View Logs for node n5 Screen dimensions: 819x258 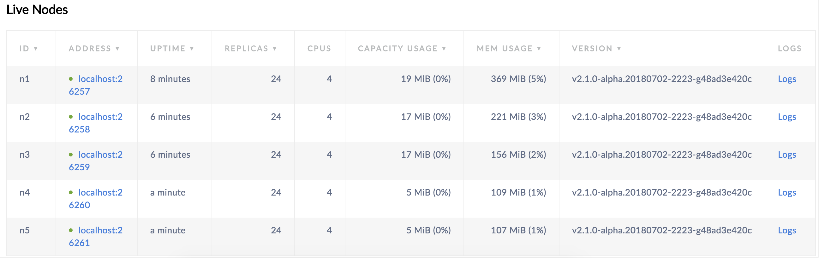[x=786, y=230]
